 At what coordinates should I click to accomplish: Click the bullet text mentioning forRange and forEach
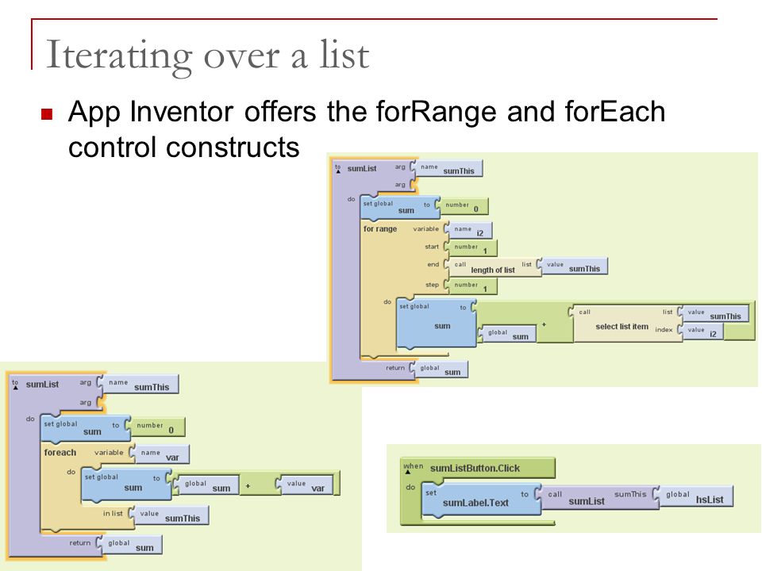point(367,128)
